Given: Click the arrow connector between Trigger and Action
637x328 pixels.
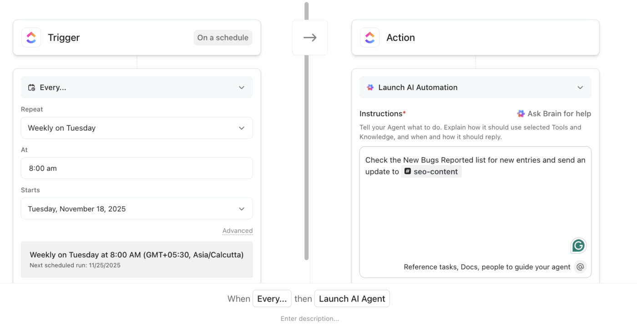Looking at the screenshot, I should [310, 37].
